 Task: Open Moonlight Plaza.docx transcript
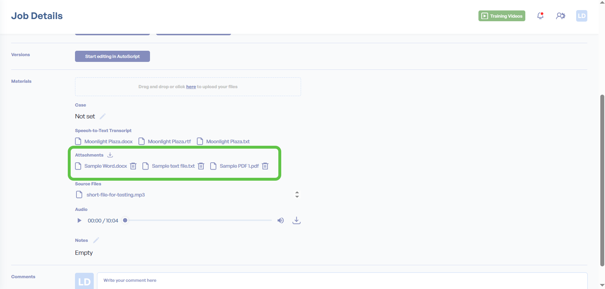(x=108, y=141)
